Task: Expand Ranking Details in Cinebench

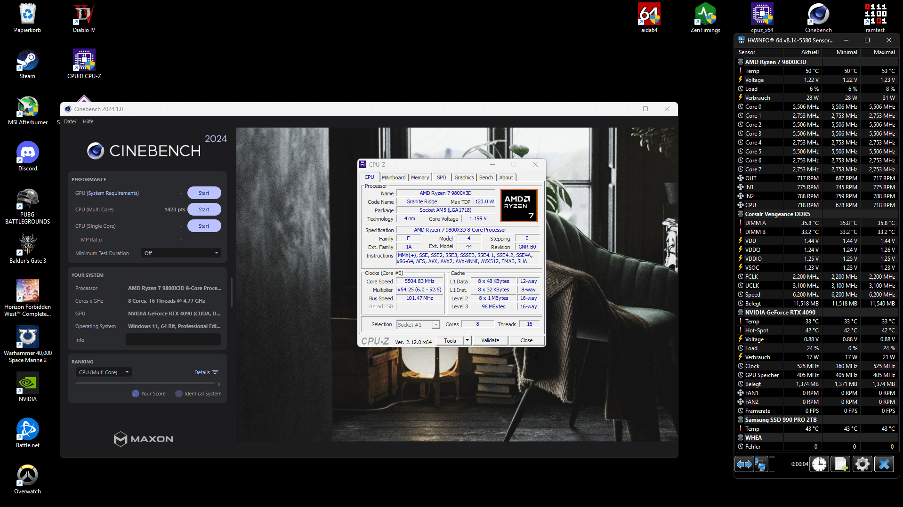Action: pyautogui.click(x=206, y=372)
